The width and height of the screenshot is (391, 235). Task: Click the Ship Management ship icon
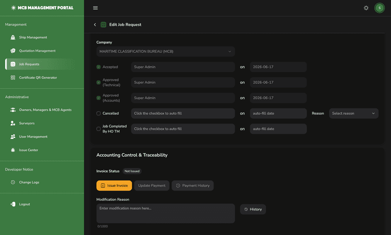(x=13, y=37)
